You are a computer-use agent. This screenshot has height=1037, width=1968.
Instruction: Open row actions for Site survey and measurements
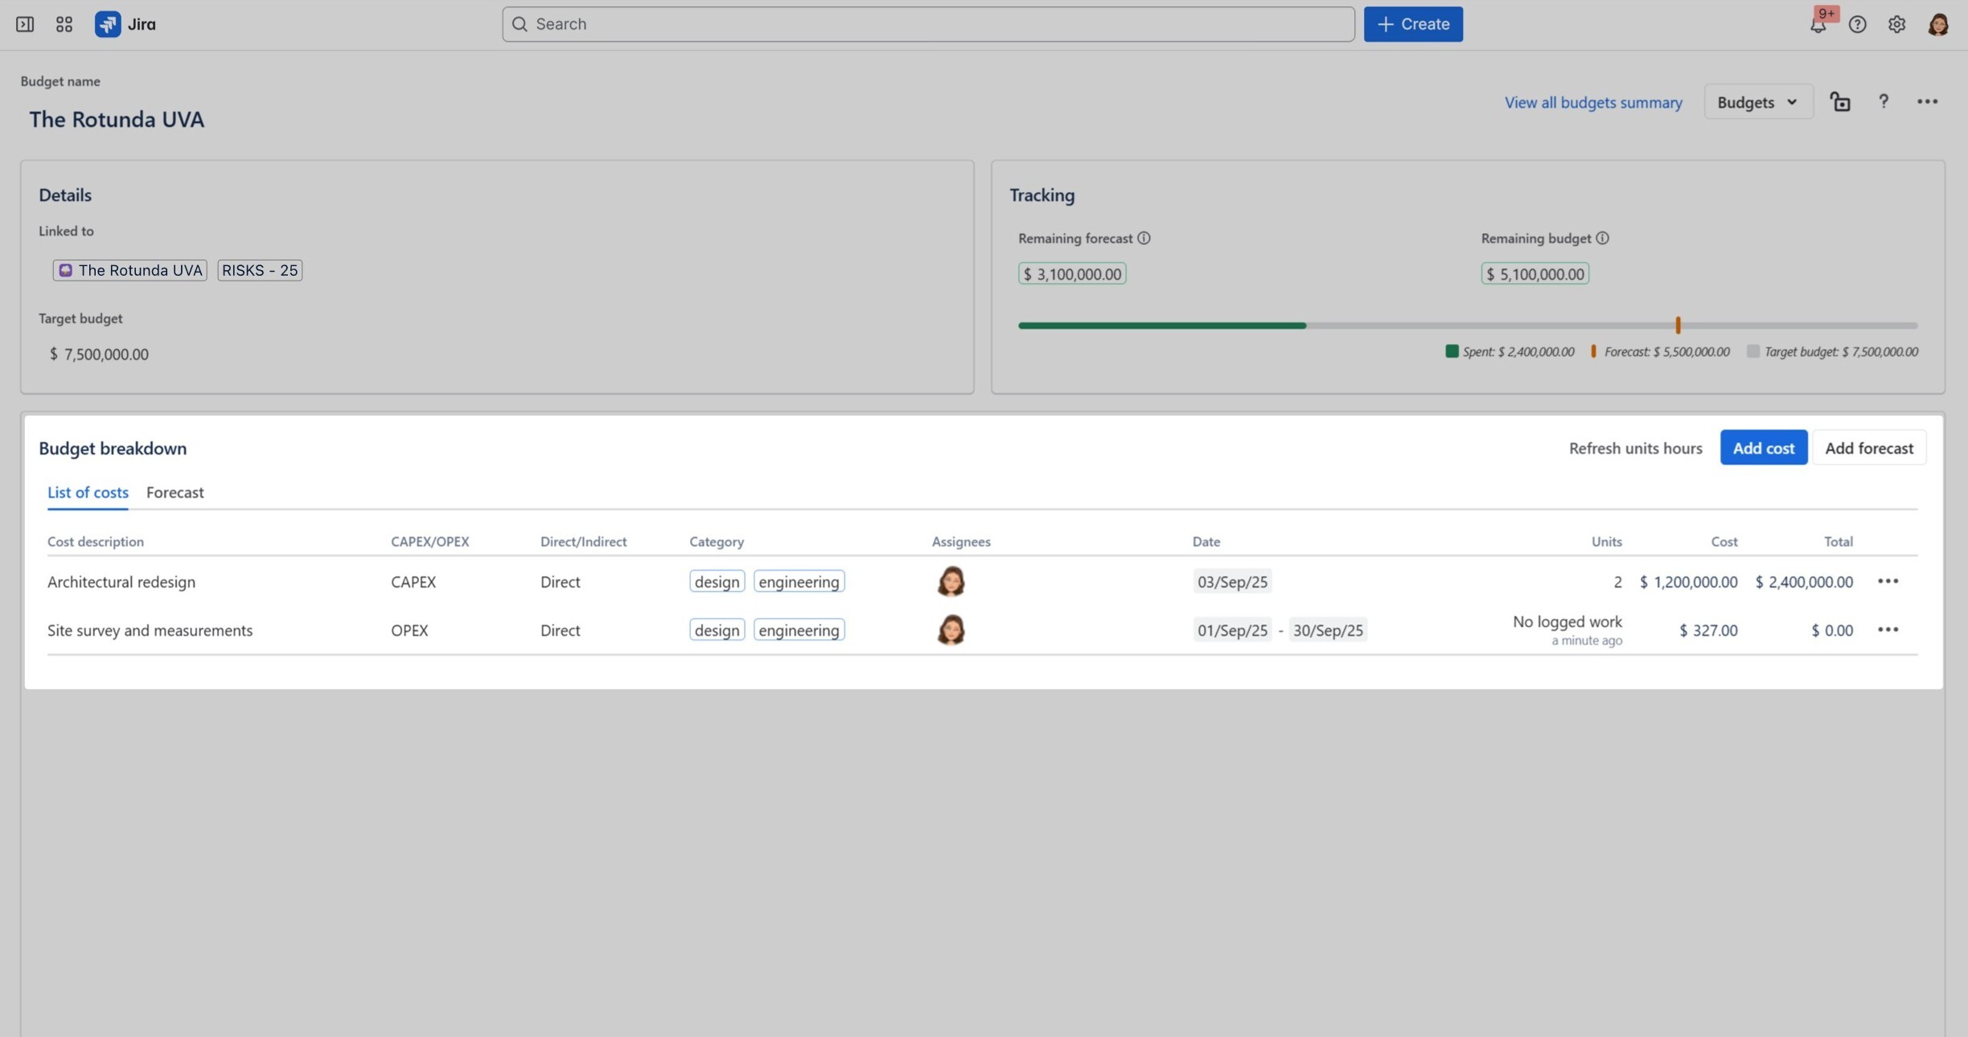coord(1888,629)
